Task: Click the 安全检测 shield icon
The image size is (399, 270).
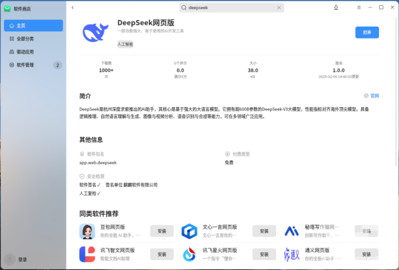Action: 82,176
